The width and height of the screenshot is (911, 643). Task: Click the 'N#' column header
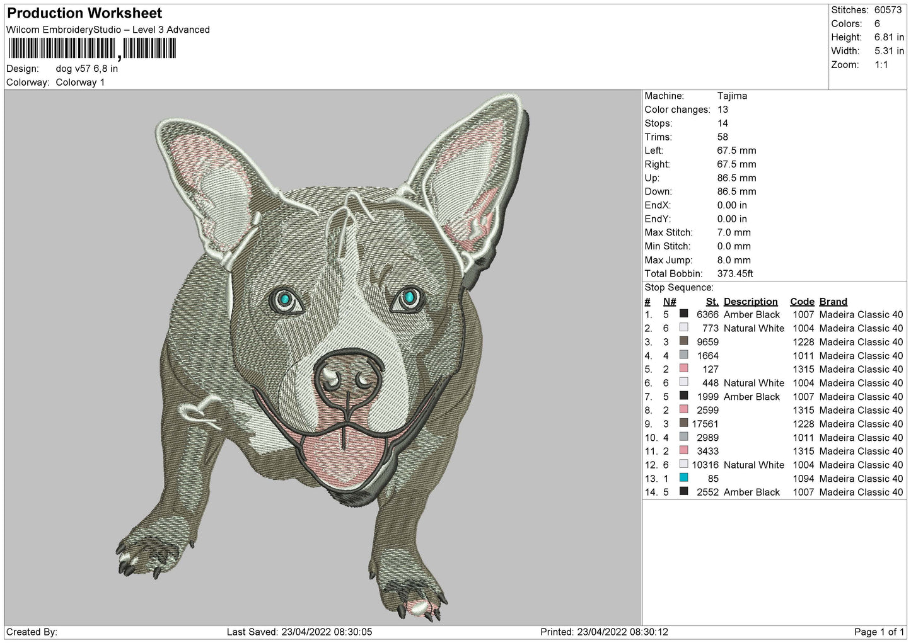(670, 302)
